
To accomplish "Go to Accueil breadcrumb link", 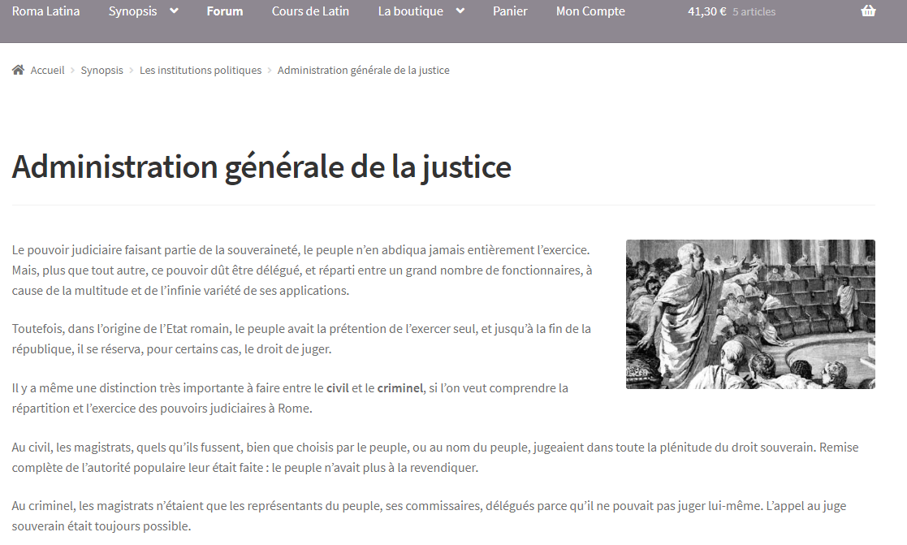I will tap(47, 71).
